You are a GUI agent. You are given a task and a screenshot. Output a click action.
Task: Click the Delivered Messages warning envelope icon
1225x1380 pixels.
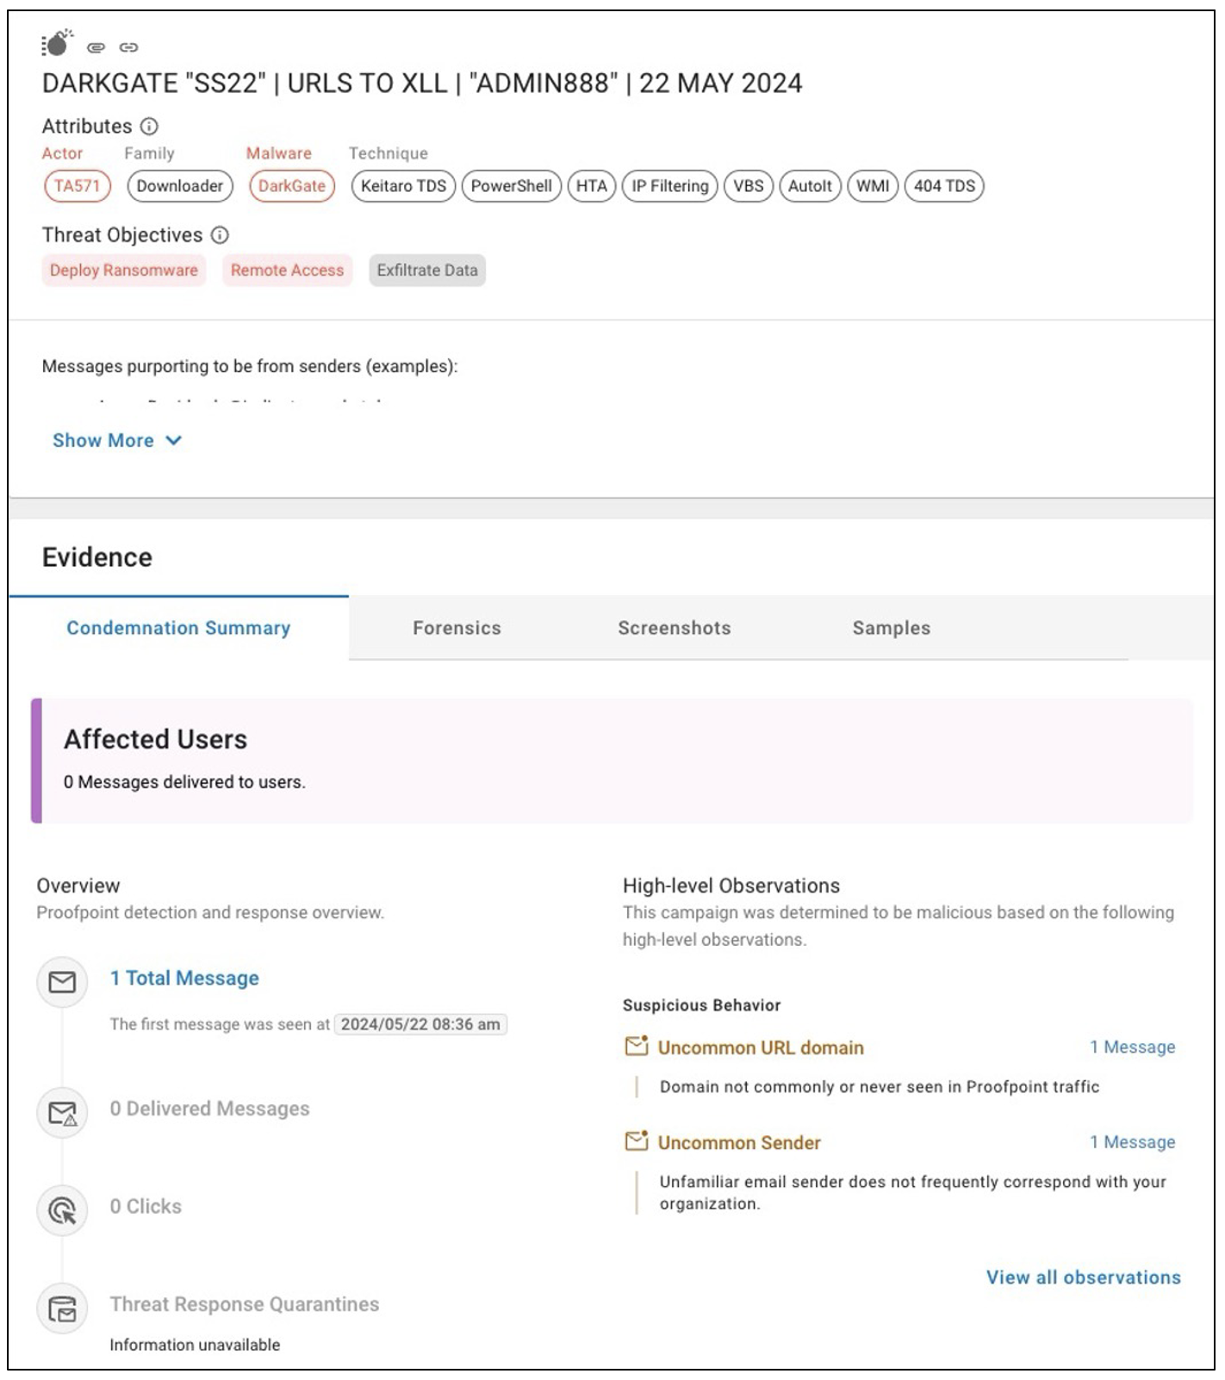pos(62,1113)
